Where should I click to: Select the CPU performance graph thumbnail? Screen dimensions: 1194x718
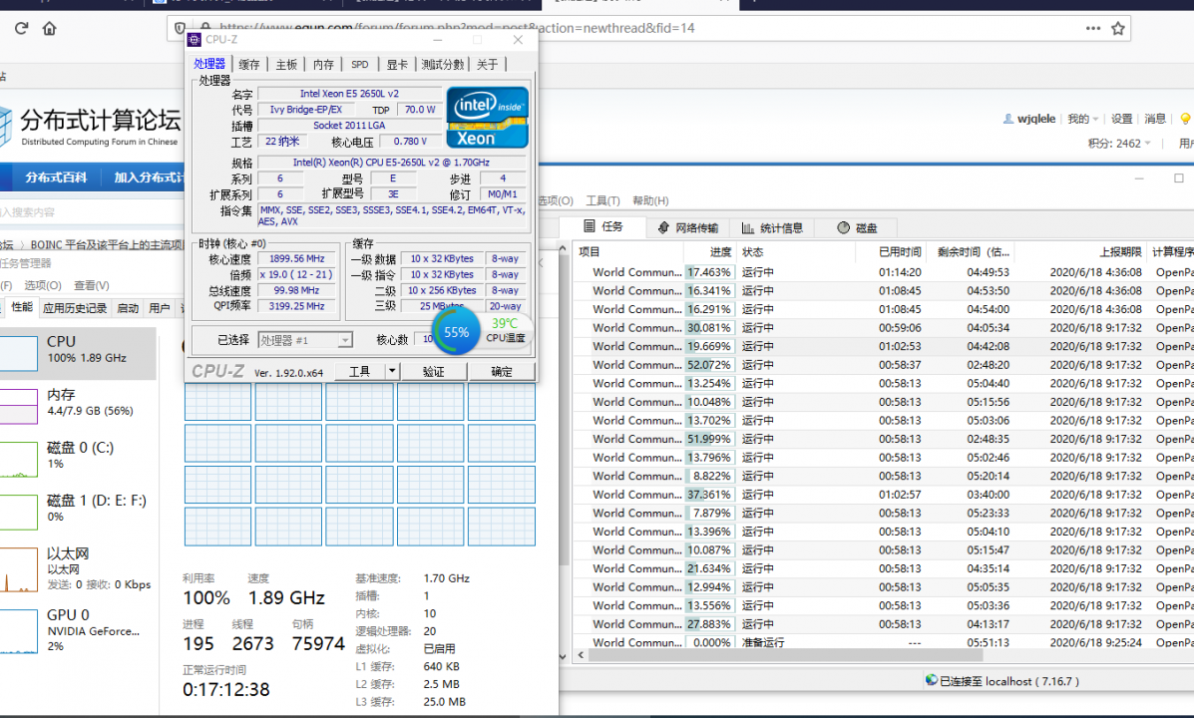(x=18, y=353)
